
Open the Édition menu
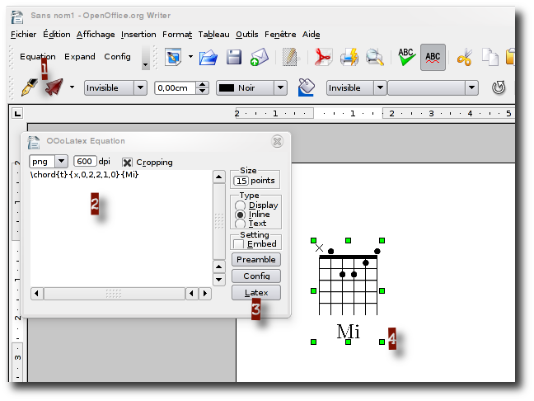click(57, 35)
